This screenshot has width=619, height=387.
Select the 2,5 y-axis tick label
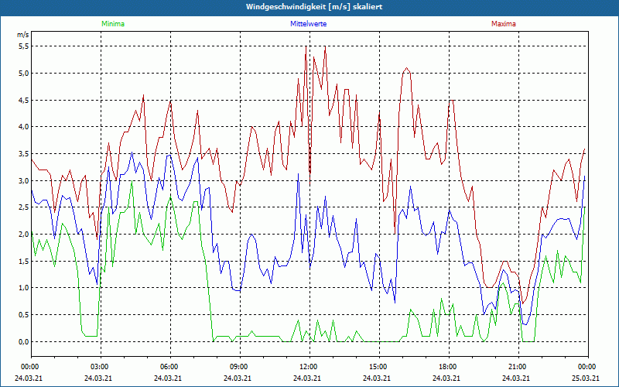22,207
